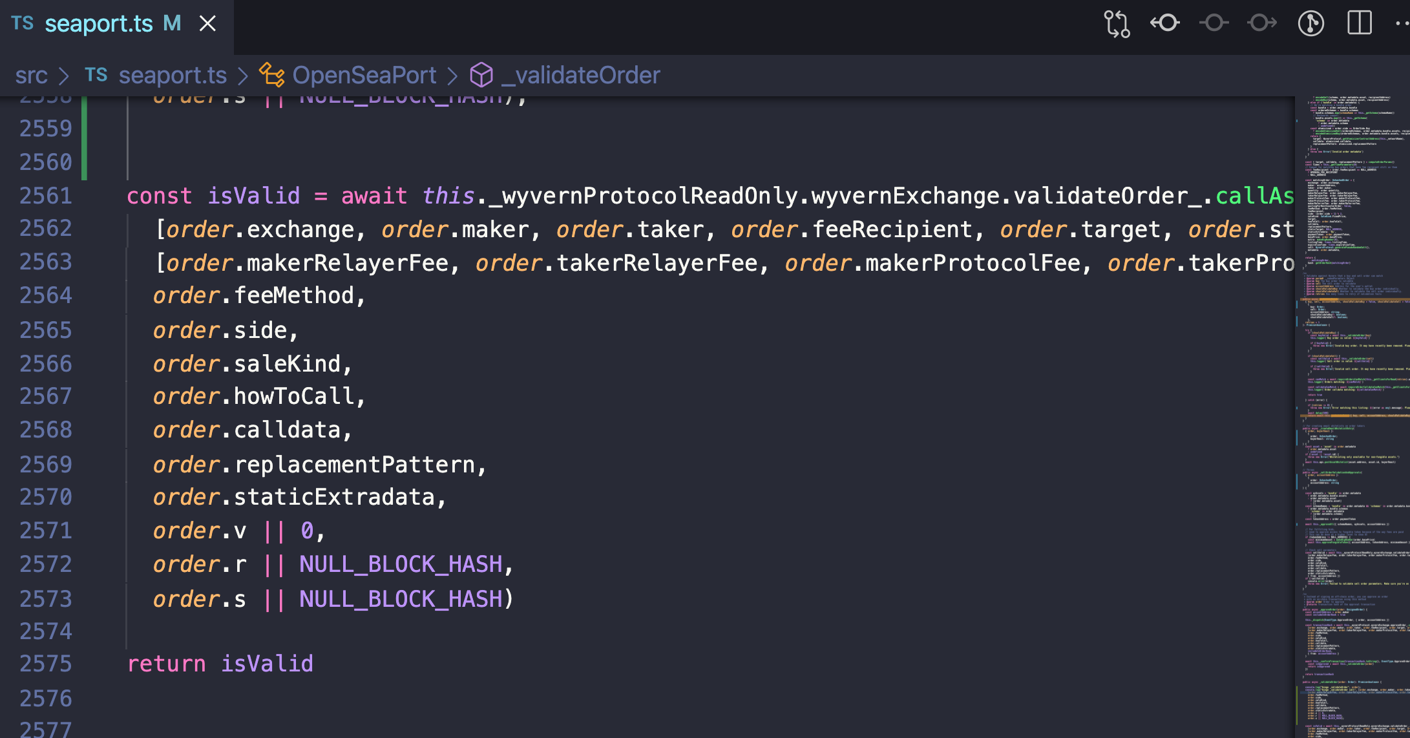The width and height of the screenshot is (1410, 738).
Task: Select line number 2561 in the gutter
Action: 46,195
